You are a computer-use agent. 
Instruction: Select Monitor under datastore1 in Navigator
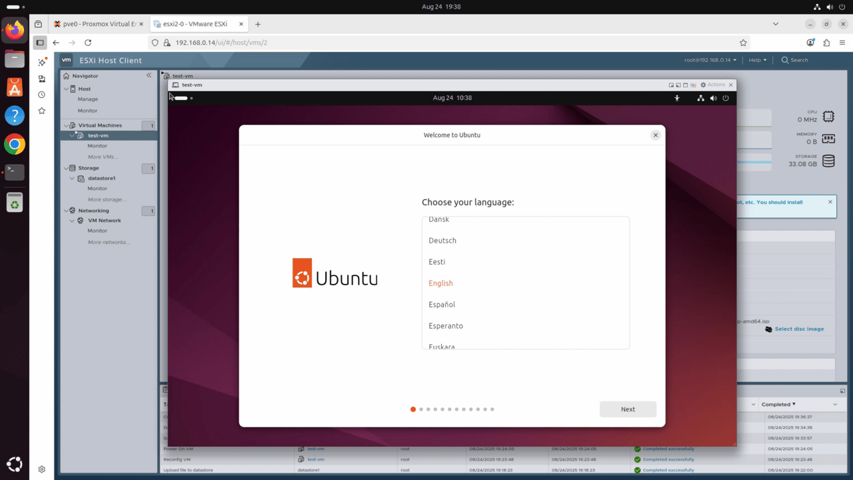(x=97, y=189)
